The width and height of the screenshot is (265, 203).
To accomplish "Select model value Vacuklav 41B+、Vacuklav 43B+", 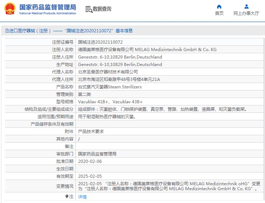I will click(x=110, y=102).
